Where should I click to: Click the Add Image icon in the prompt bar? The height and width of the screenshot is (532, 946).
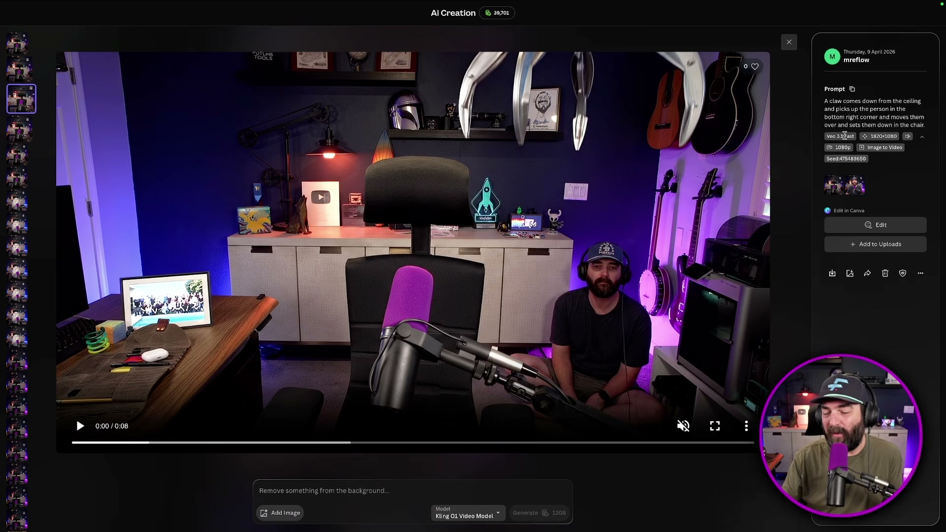coord(265,513)
